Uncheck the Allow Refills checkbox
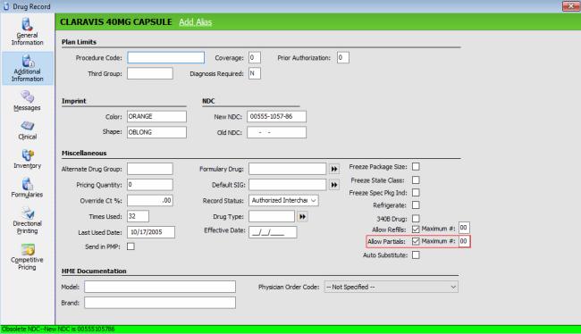 416,230
